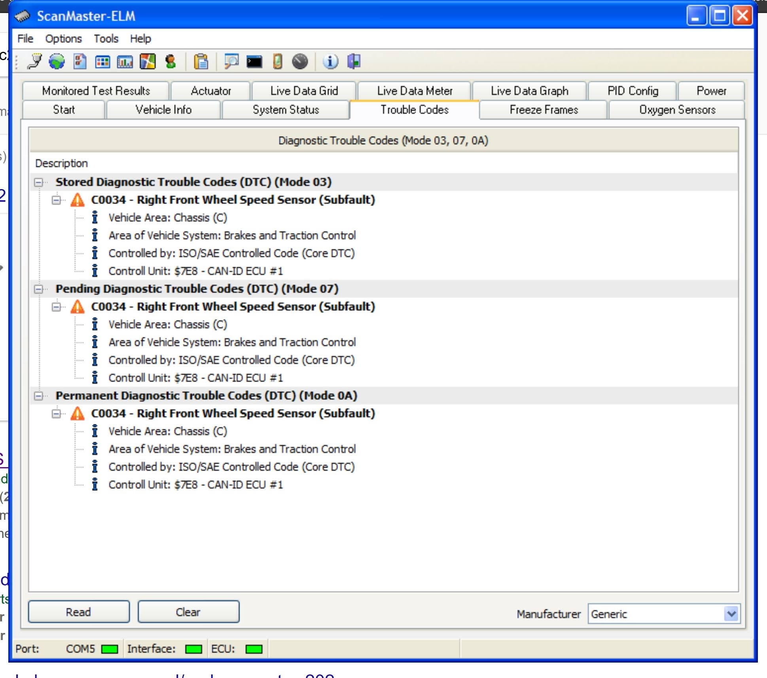Collapse Stored Diagnostic Trouble Codes section
The width and height of the screenshot is (767, 678).
(39, 182)
